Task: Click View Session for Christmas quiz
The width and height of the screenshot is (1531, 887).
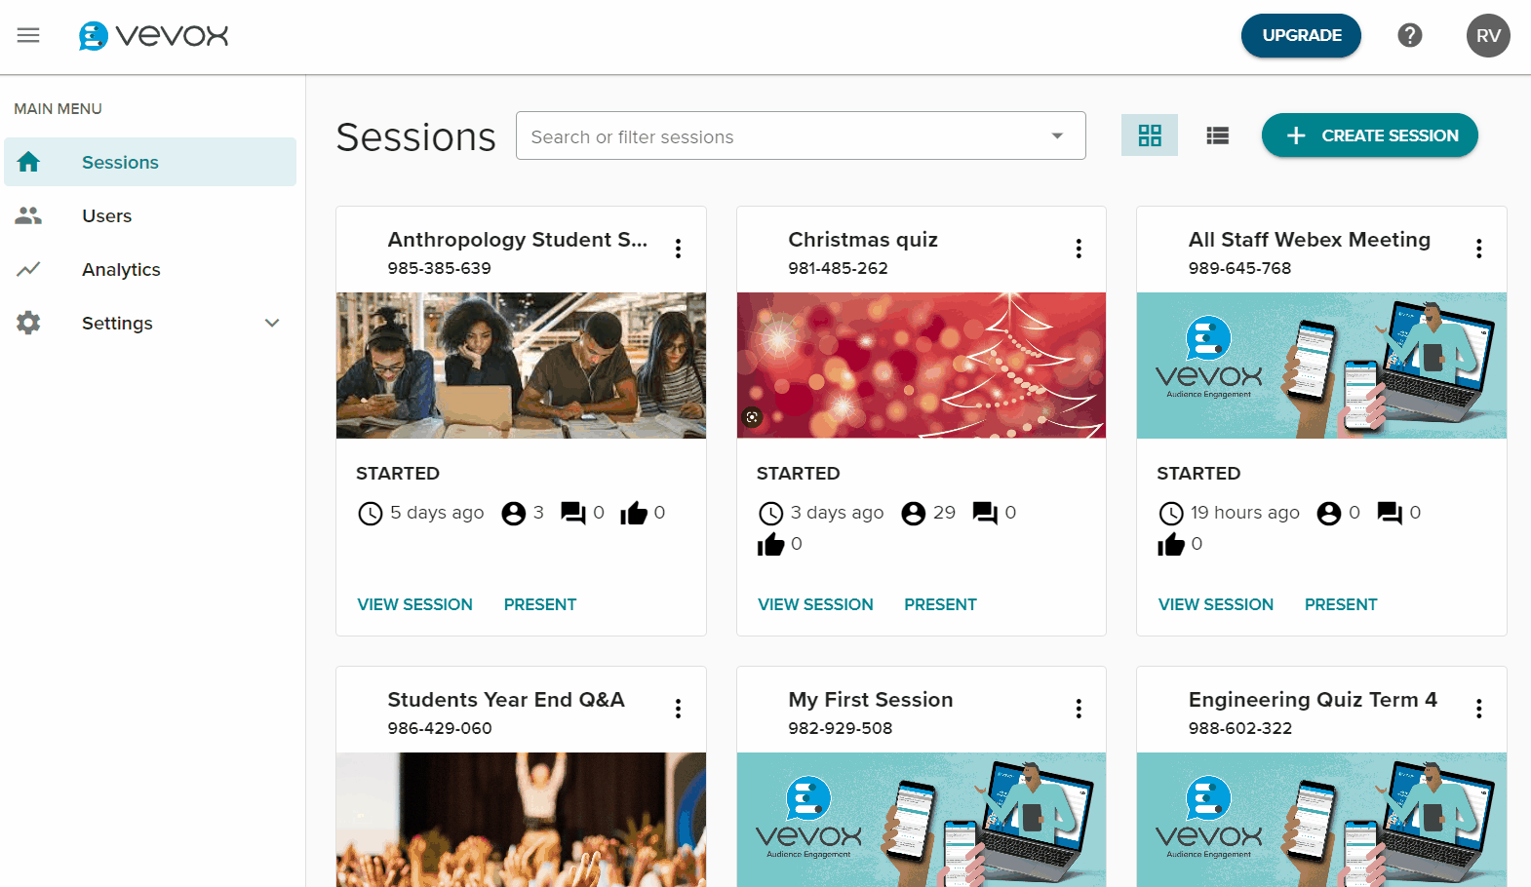Action: pyautogui.click(x=815, y=604)
